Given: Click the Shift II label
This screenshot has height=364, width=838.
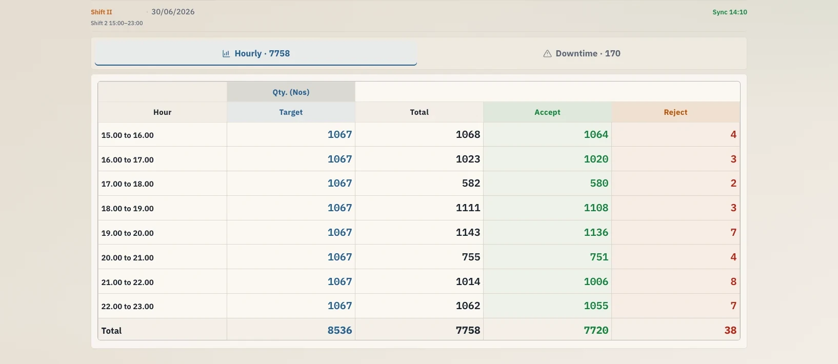Looking at the screenshot, I should 102,12.
